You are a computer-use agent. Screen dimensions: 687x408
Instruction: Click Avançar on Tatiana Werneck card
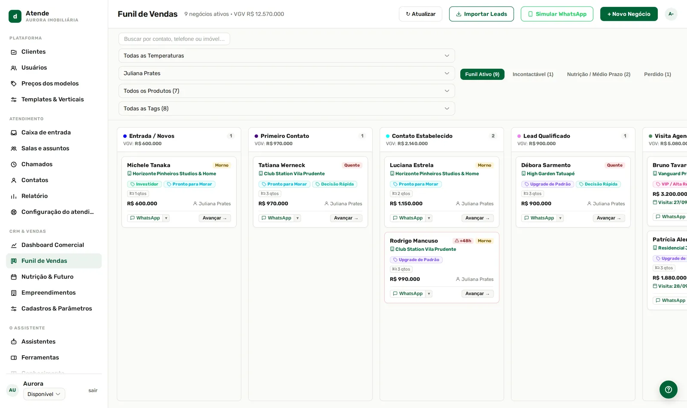tap(346, 218)
